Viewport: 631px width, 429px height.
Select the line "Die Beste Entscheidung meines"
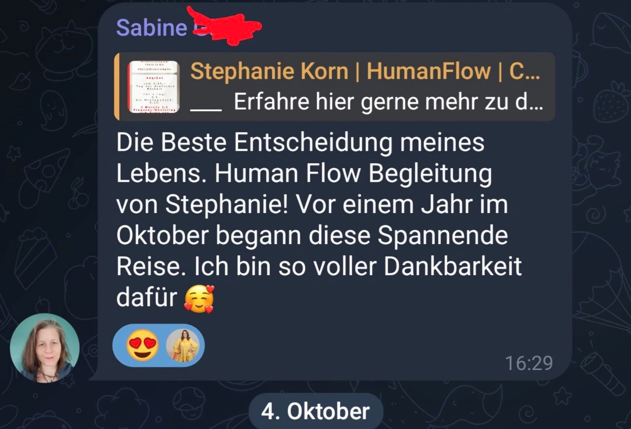pos(301,143)
